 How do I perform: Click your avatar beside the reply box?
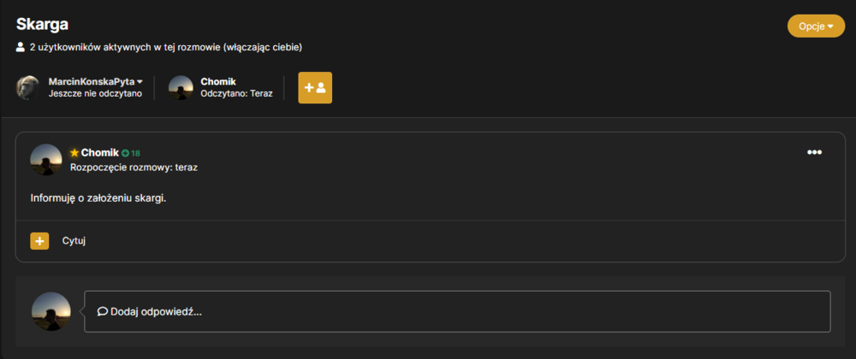[51, 312]
